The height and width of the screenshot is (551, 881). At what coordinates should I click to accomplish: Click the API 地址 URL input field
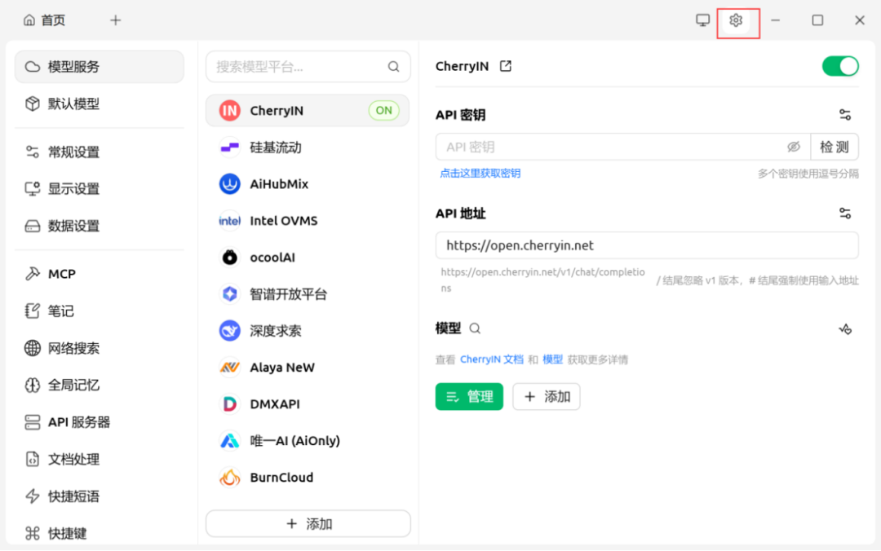(x=647, y=245)
